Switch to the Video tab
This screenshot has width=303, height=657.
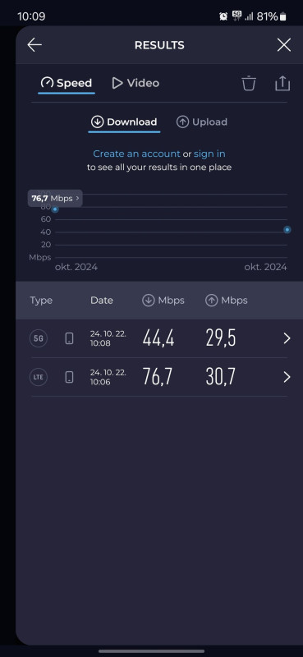pyautogui.click(x=135, y=83)
